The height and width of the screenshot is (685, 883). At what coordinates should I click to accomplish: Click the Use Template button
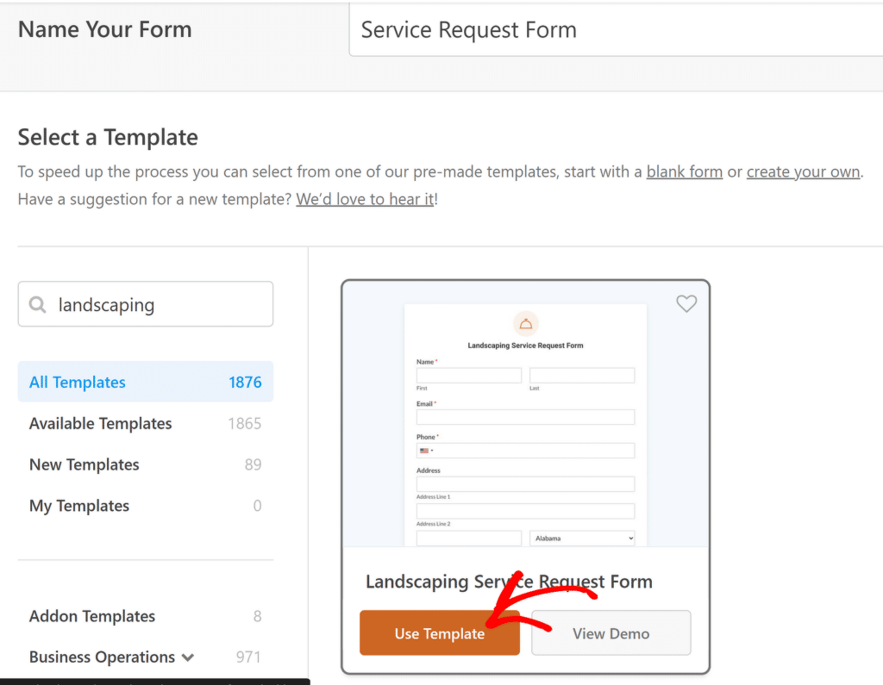coord(439,633)
